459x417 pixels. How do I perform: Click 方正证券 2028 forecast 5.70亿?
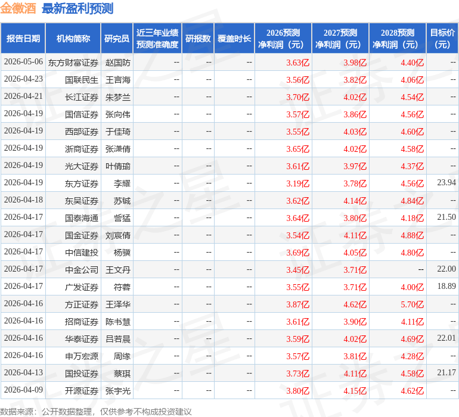[412, 304]
